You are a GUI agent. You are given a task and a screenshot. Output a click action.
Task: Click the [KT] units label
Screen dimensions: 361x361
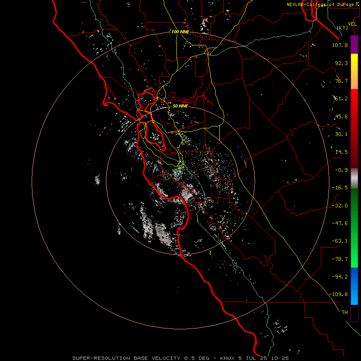coord(343,28)
